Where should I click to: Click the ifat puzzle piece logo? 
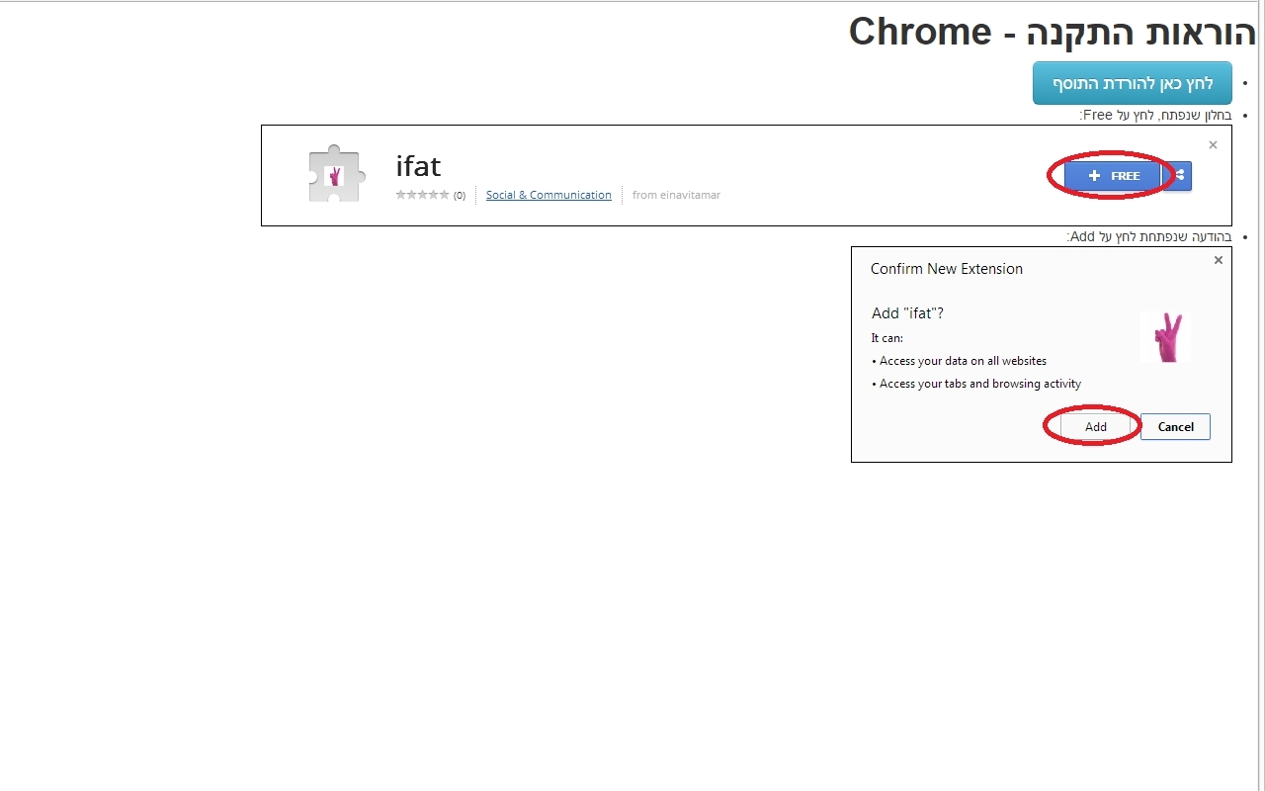click(x=336, y=174)
